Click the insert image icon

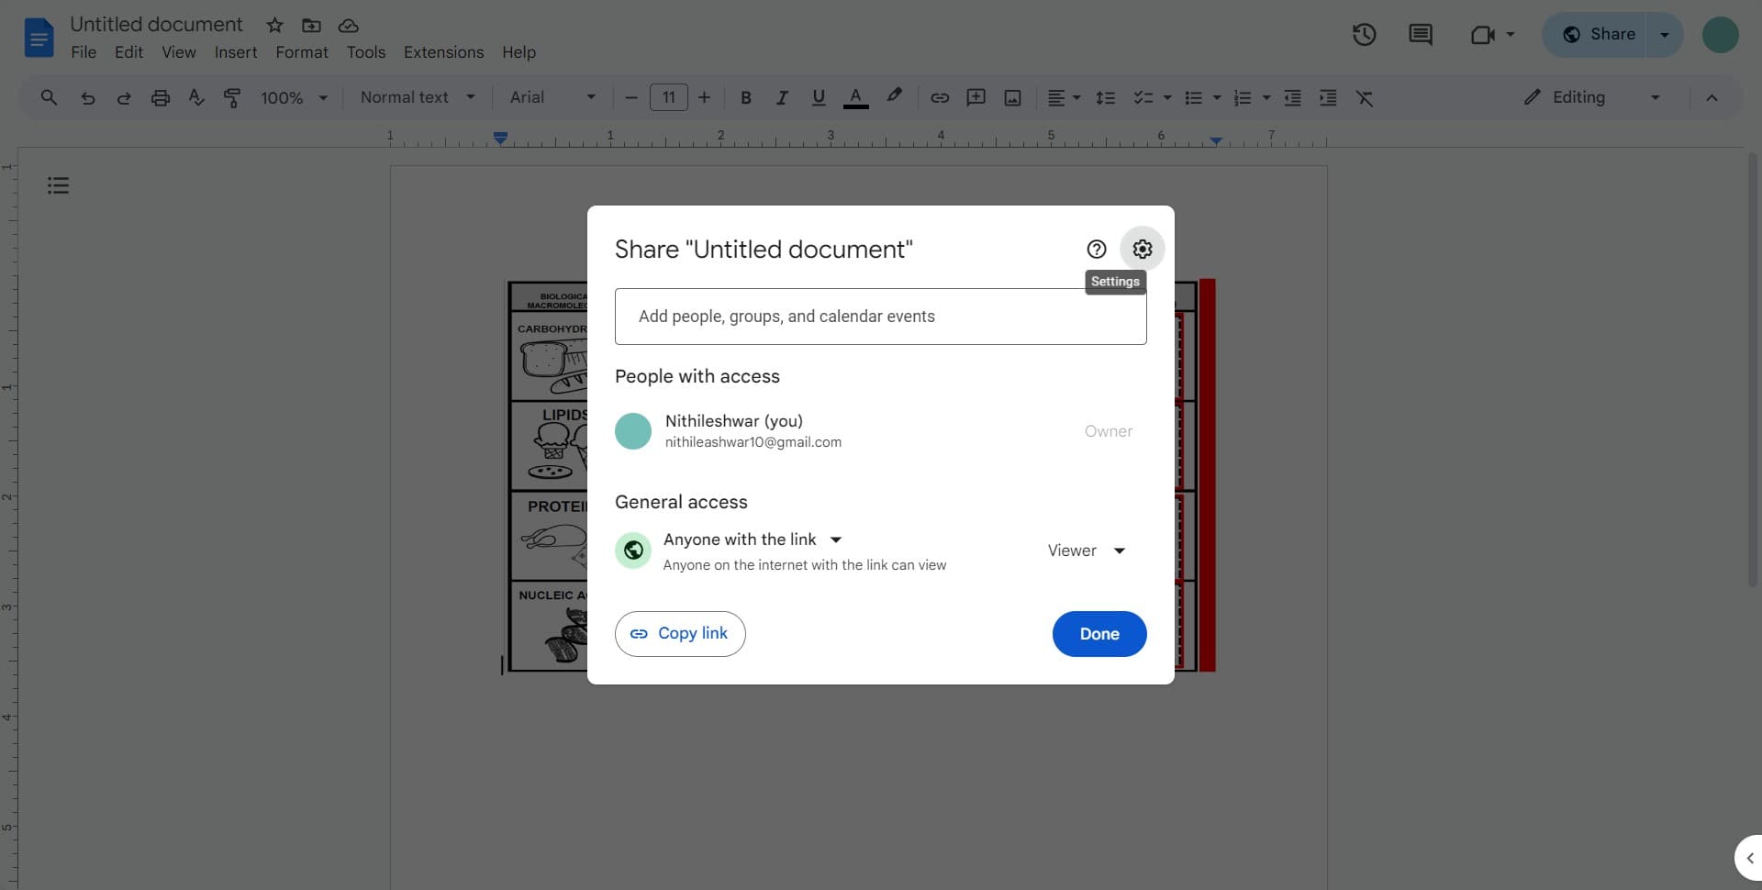click(x=1011, y=97)
